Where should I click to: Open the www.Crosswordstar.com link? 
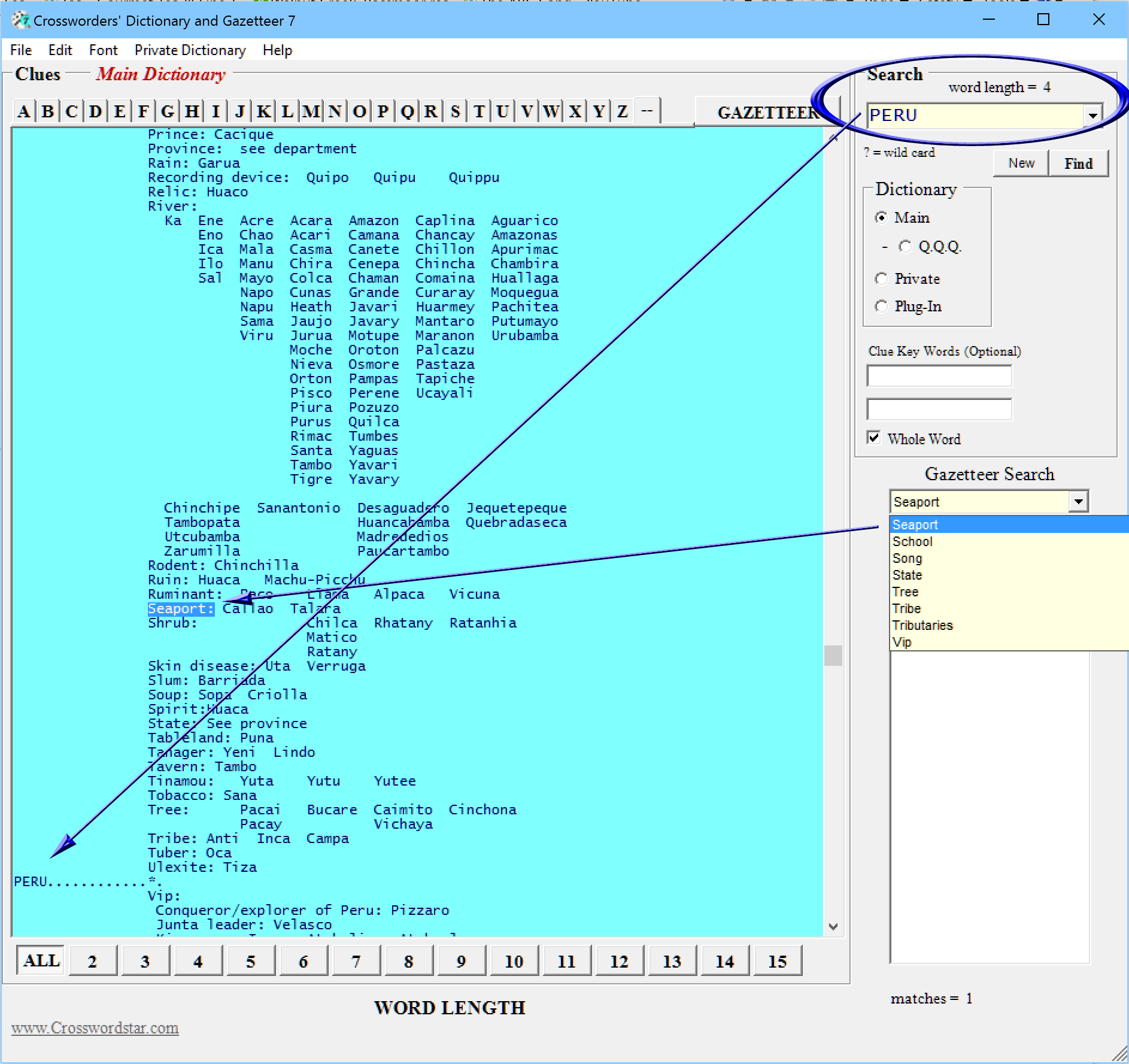point(95,1028)
